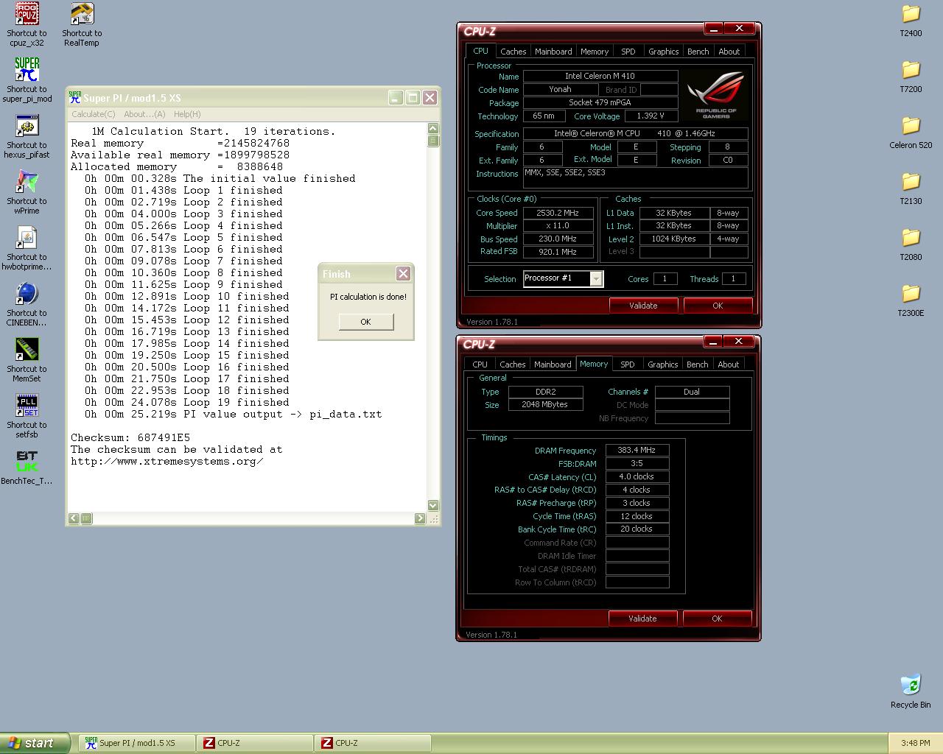Screen dimensions: 943x754
Task: Click OK in the lower CPU-Z window
Action: [717, 619]
